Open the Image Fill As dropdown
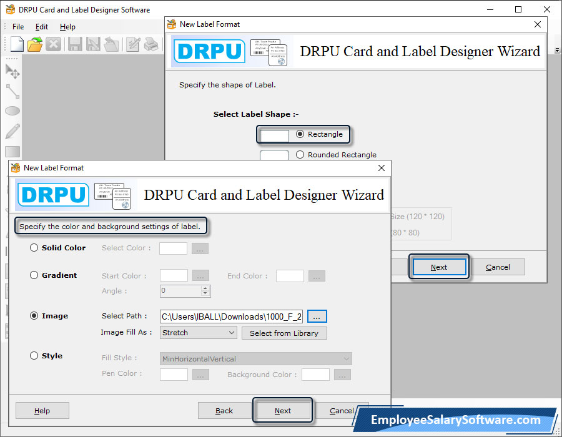 click(198, 333)
